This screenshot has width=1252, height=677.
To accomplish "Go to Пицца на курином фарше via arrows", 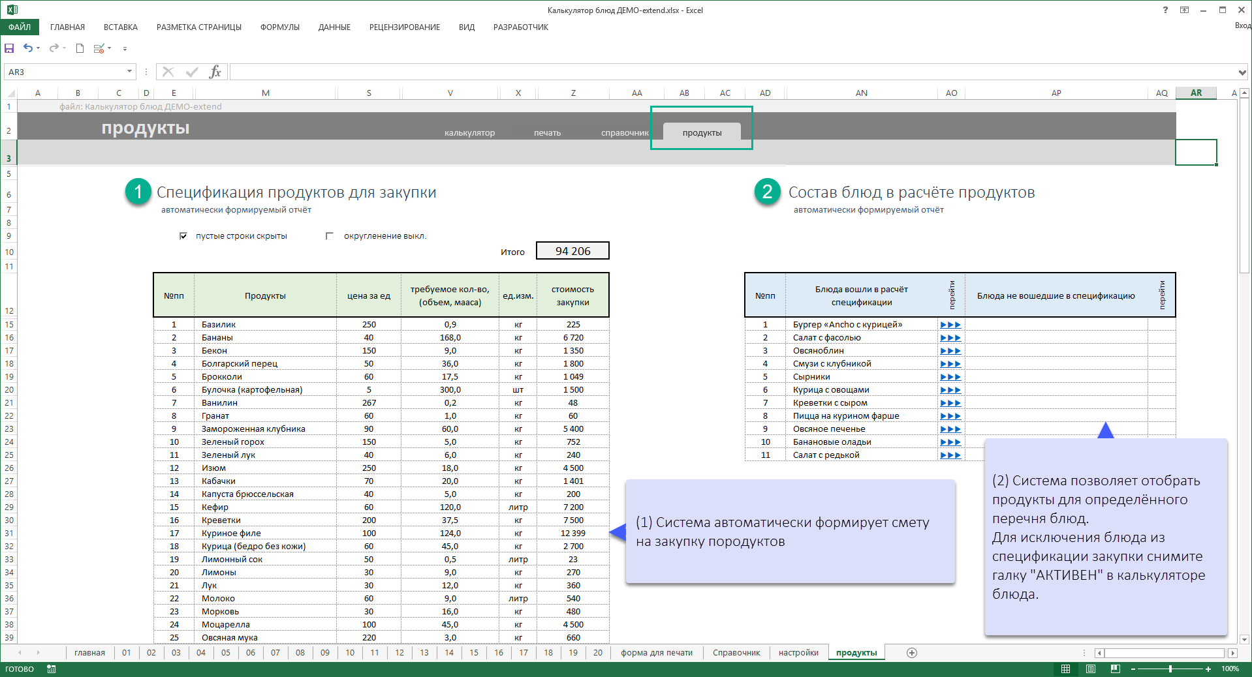I will point(950,416).
